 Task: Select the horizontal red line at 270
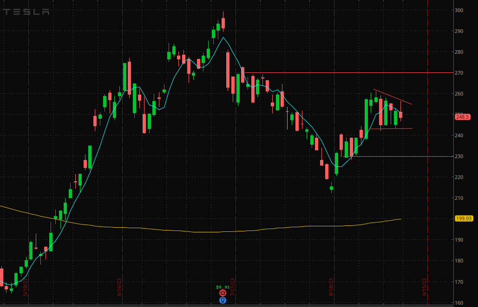click(x=349, y=73)
